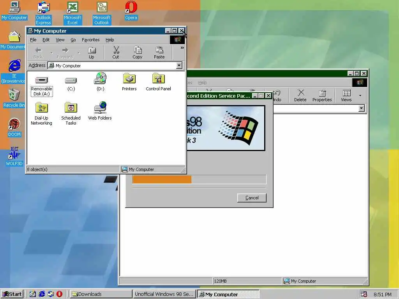Click the Delete icon in the background window
Screen dimensions: 399x299
coord(300,96)
